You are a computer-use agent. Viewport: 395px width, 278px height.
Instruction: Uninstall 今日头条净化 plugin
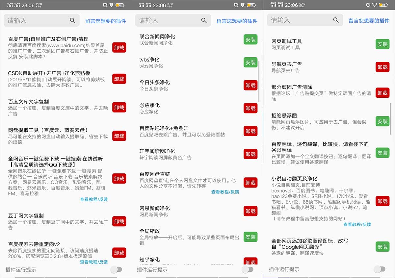[250, 85]
